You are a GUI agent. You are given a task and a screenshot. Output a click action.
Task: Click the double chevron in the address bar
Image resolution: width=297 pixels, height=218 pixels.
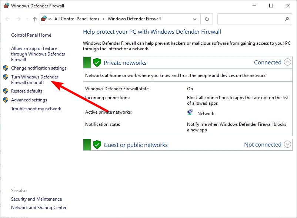coord(50,19)
